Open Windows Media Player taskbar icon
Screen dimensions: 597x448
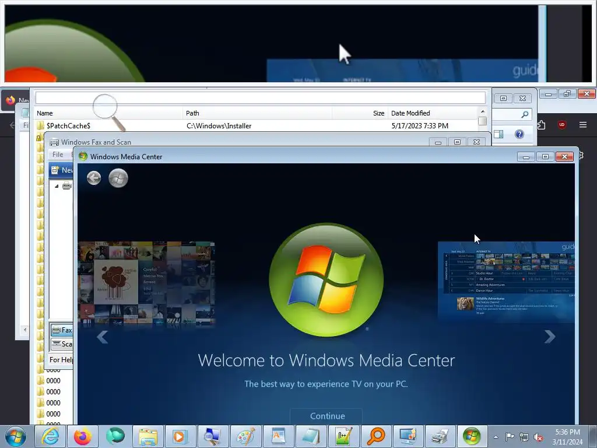pyautogui.click(x=180, y=436)
